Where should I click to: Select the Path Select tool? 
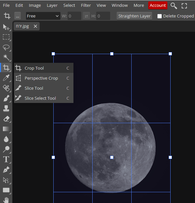click(6, 180)
